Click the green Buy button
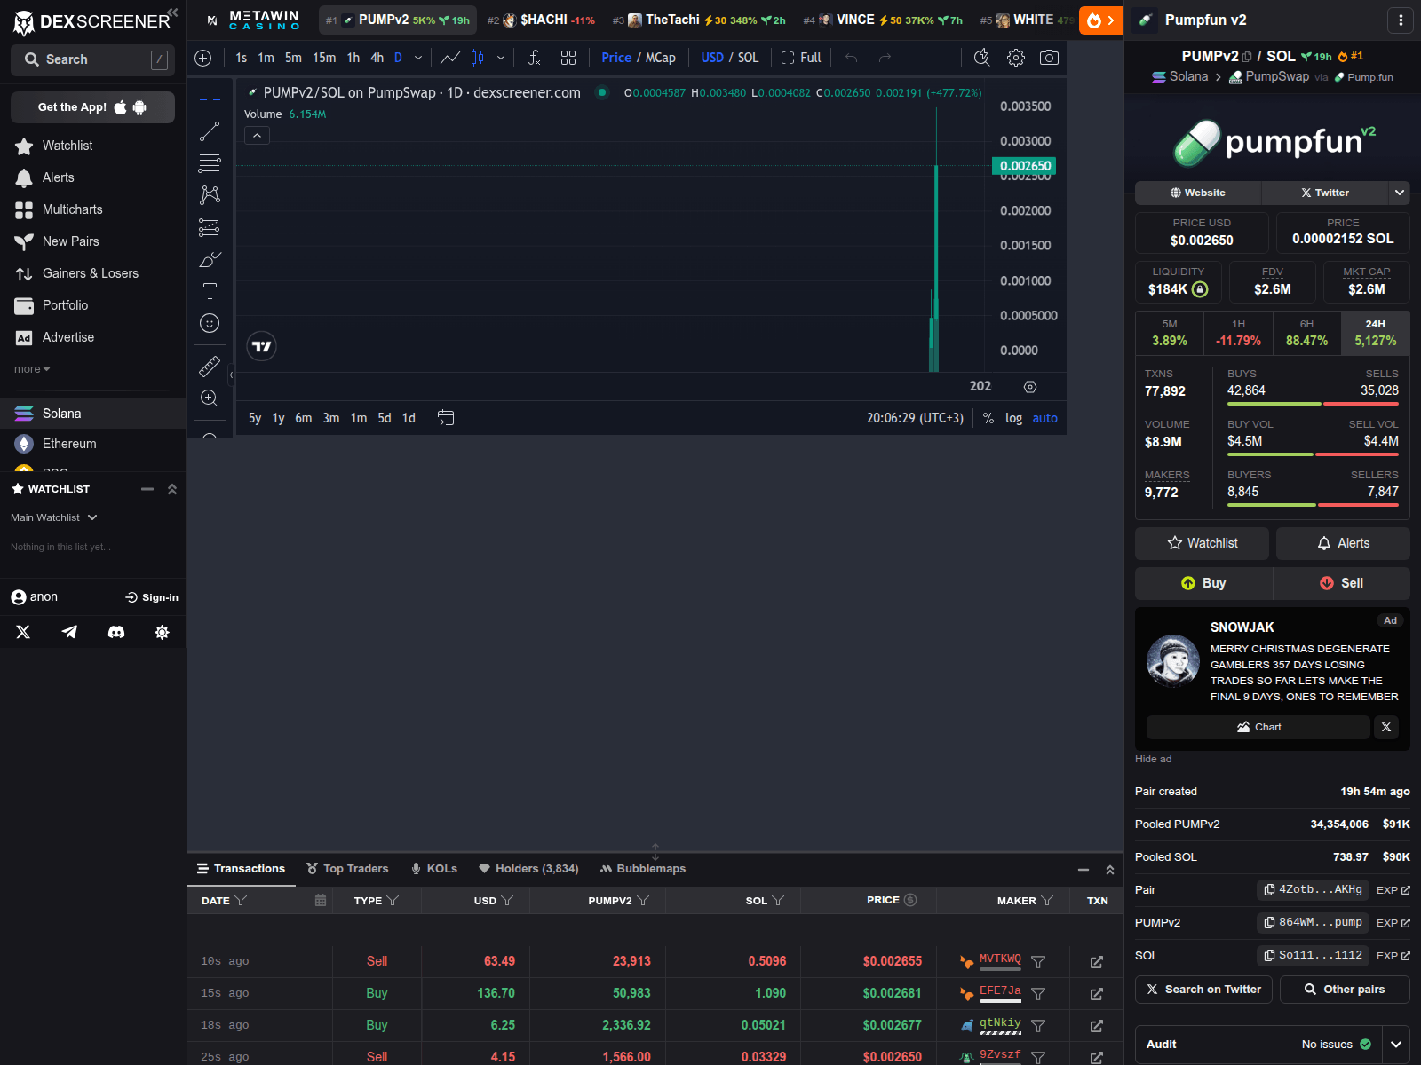 point(1203,583)
